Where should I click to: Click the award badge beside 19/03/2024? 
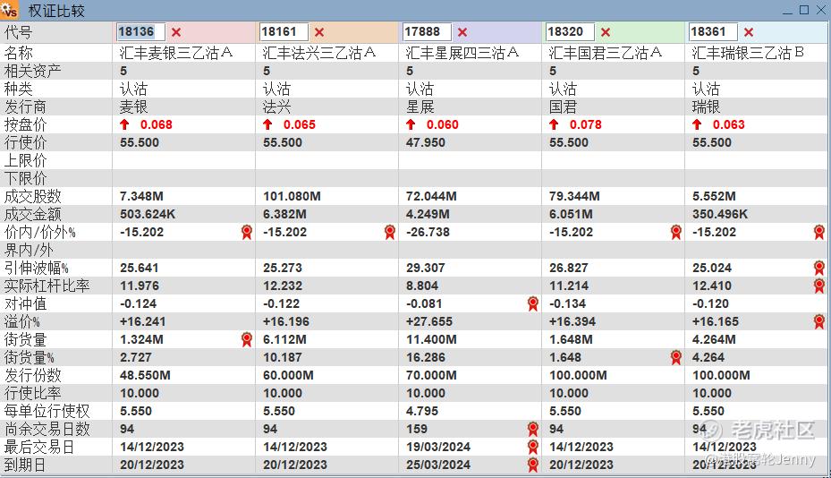click(x=532, y=447)
